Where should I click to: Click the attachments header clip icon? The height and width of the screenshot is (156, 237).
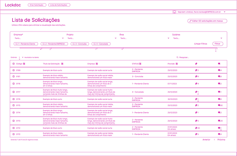tap(196, 64)
